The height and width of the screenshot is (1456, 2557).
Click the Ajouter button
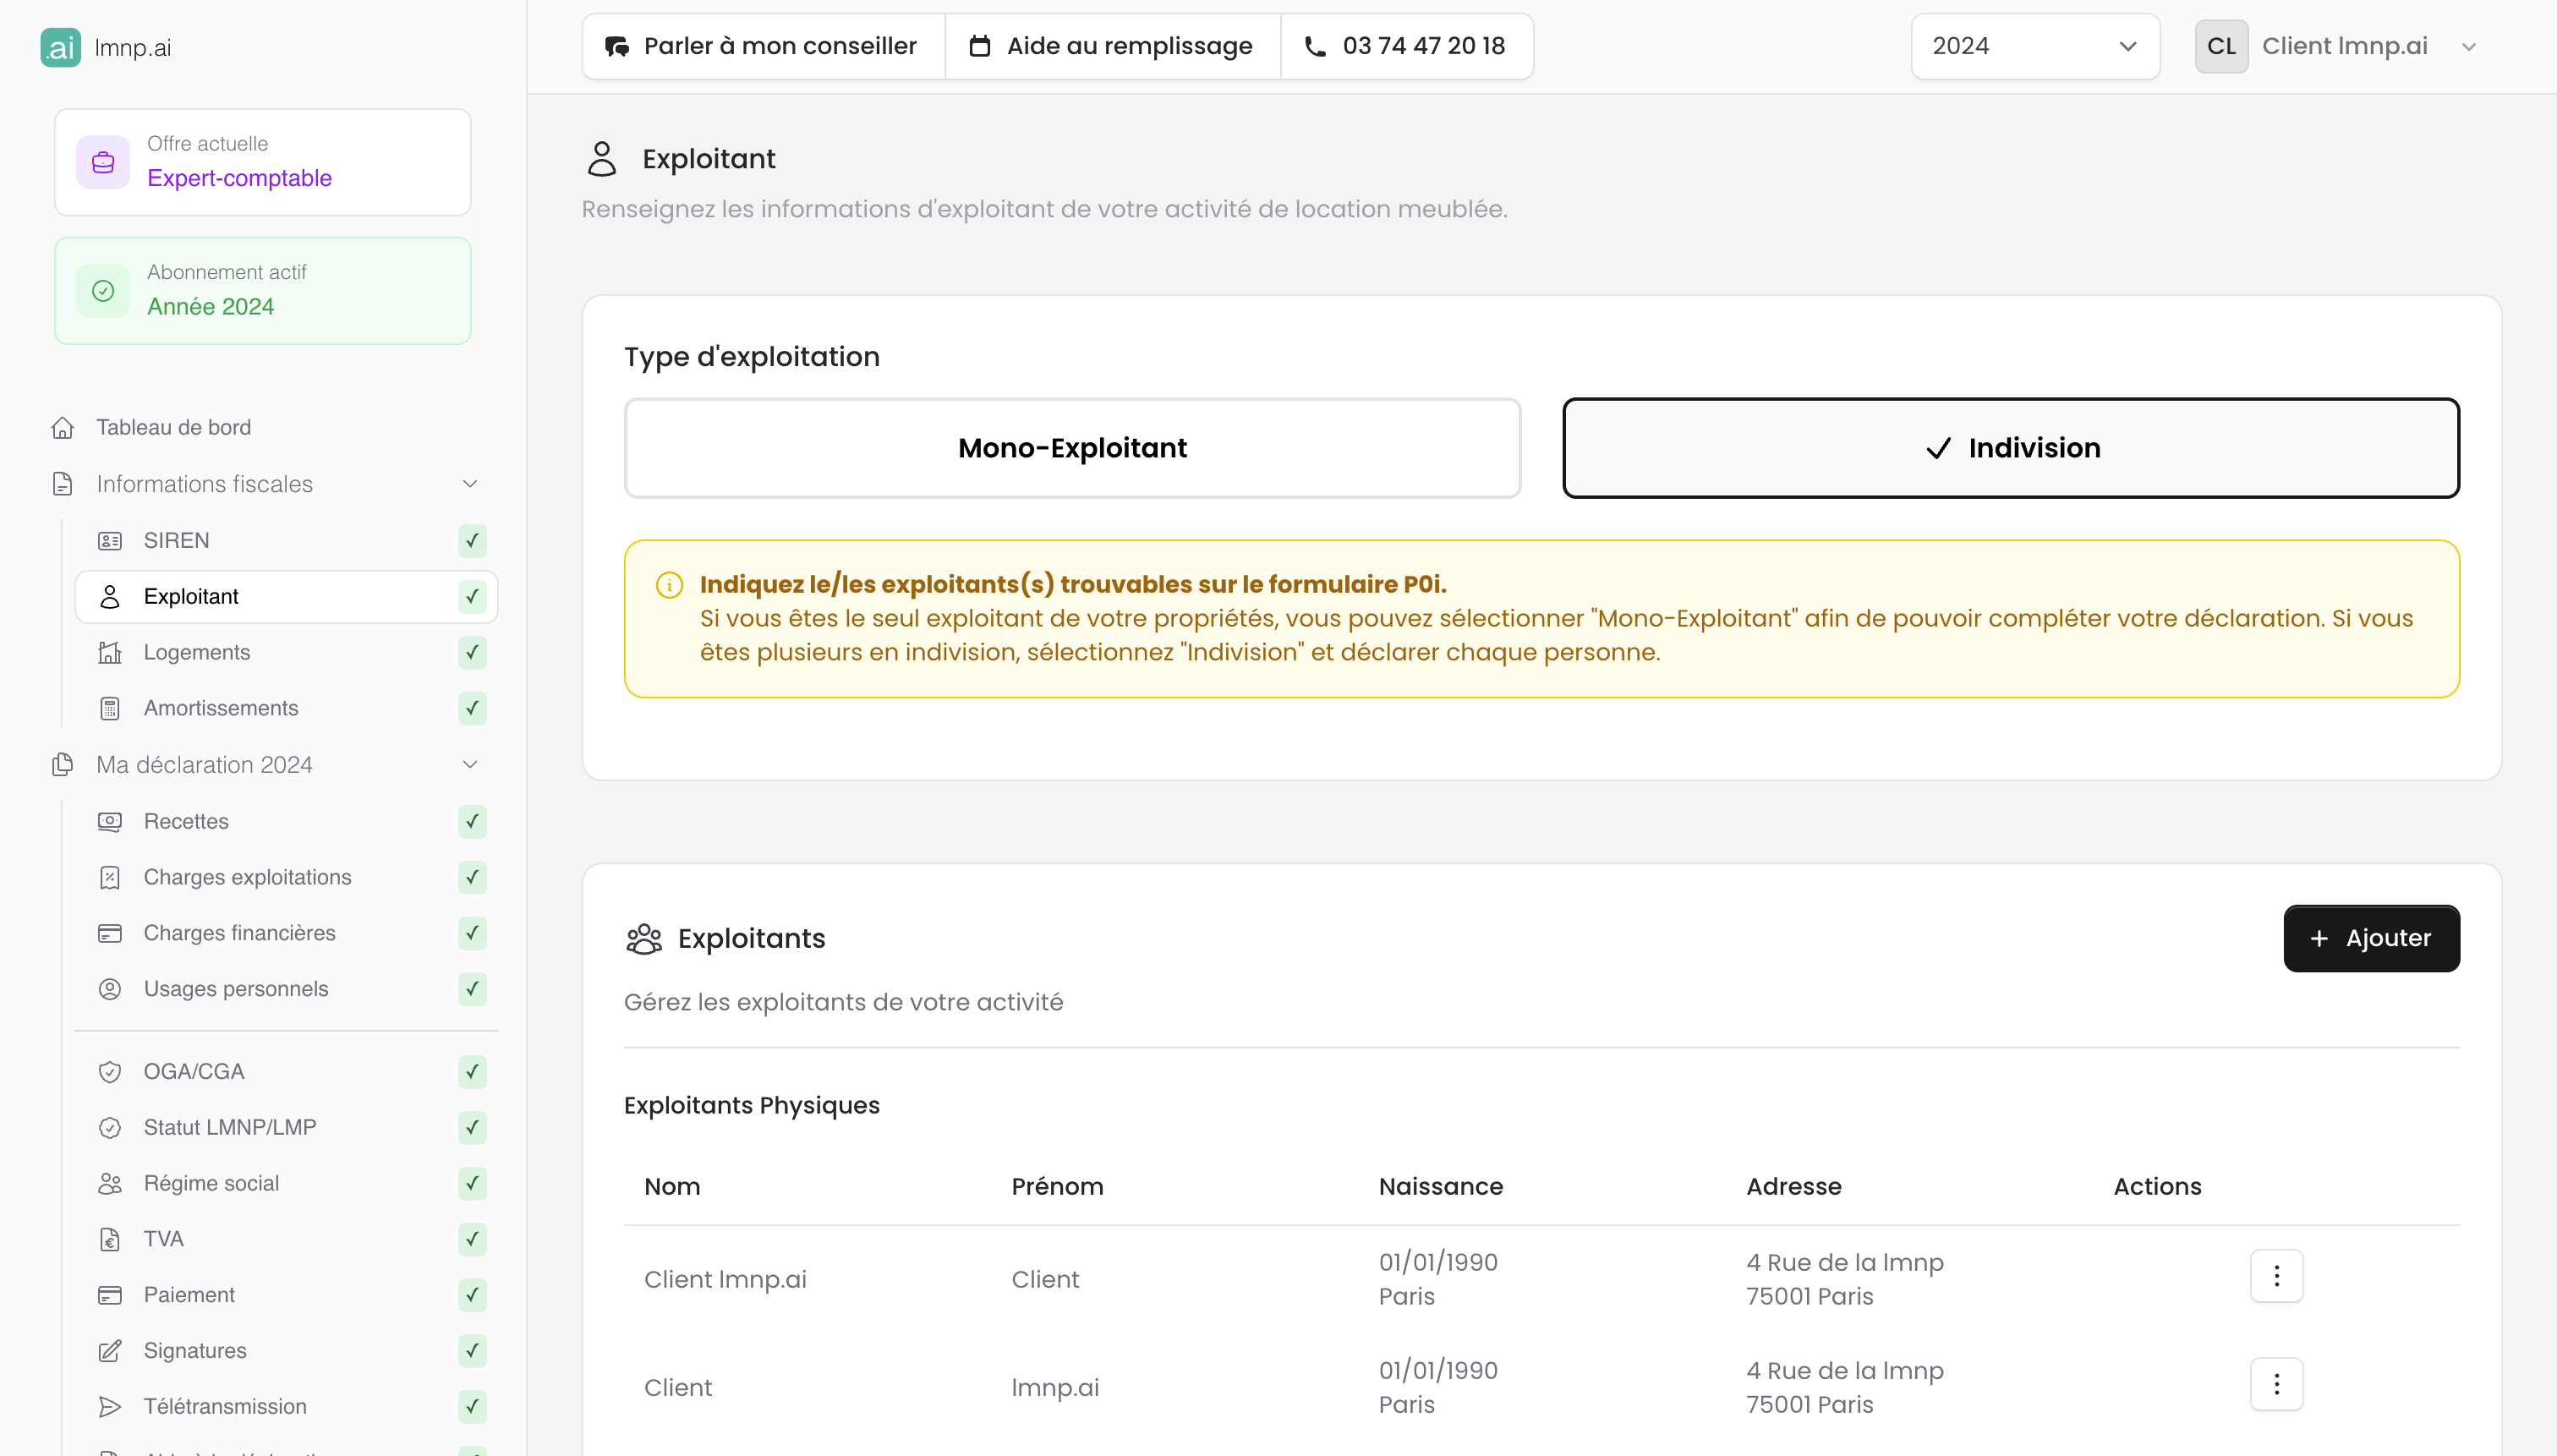coord(2370,938)
